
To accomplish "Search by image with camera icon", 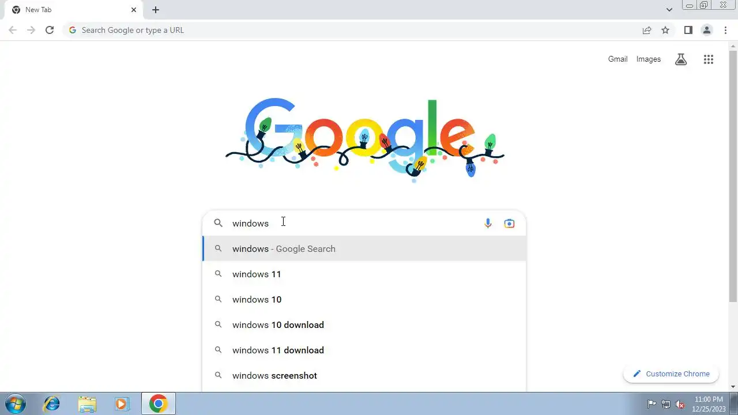I will tap(509, 223).
